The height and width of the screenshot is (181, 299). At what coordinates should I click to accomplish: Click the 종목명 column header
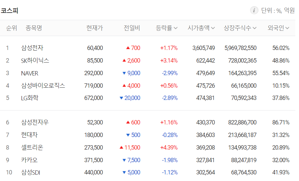click(34, 28)
